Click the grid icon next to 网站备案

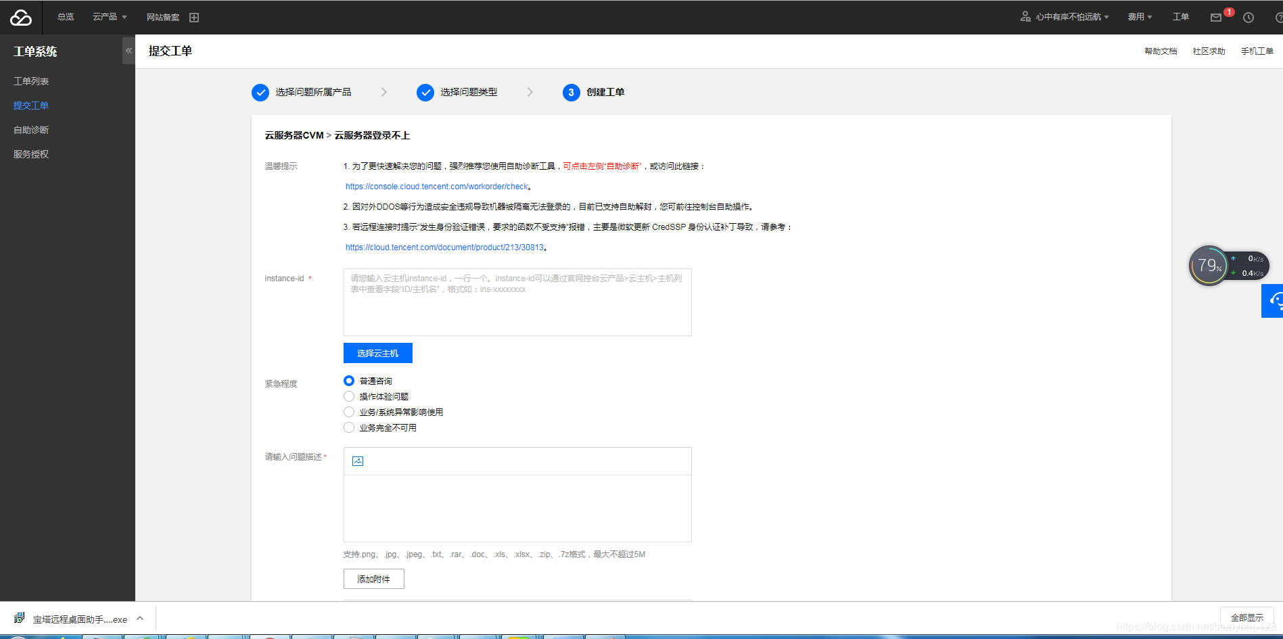coord(194,16)
